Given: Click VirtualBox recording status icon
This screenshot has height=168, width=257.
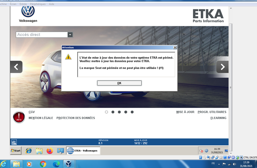Looking at the screenshot, I should tap(229, 157).
